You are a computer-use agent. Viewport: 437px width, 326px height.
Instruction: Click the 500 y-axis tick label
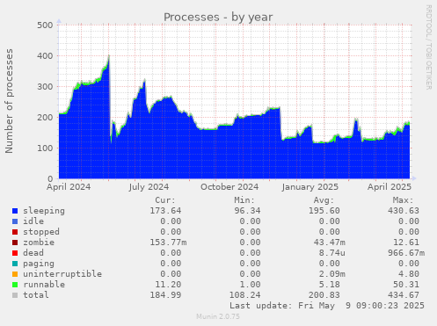pos(45,25)
